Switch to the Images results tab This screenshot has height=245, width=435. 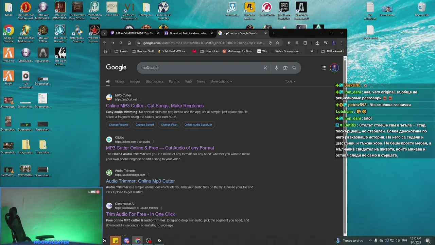tap(135, 82)
